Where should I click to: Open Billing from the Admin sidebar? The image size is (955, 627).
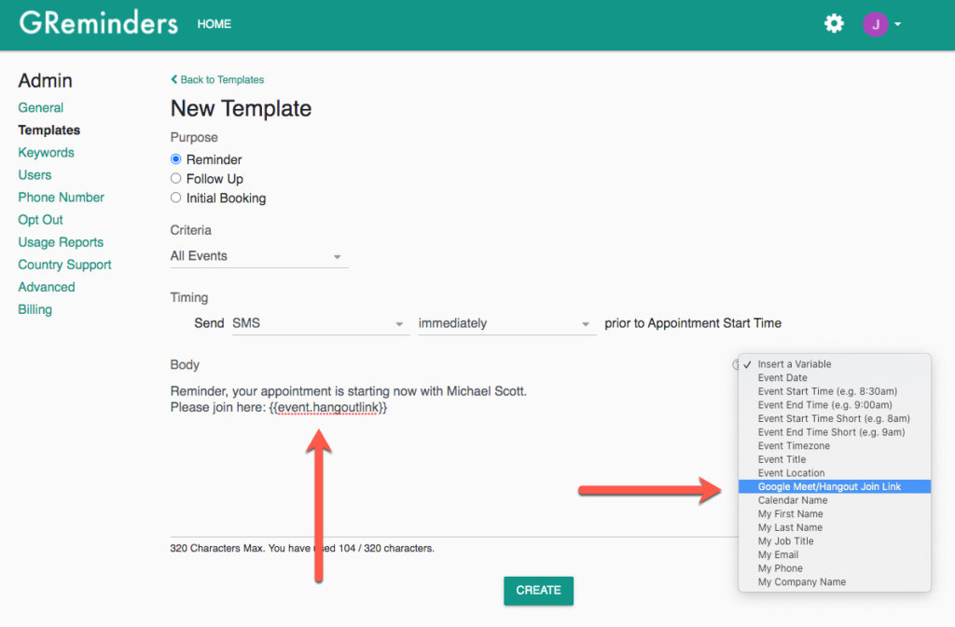(35, 309)
